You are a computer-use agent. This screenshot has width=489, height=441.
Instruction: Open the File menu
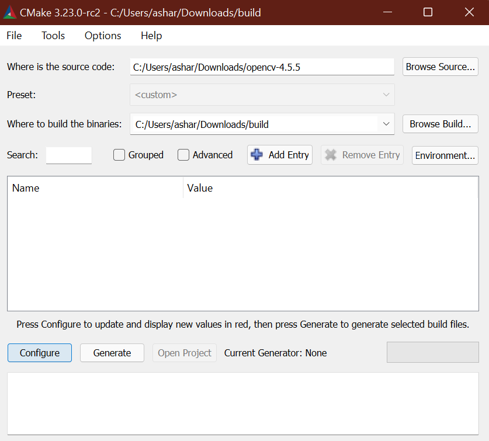13,36
